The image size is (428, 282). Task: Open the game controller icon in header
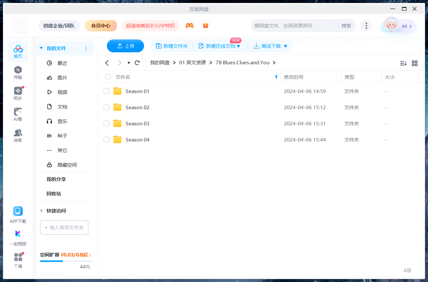[x=190, y=26]
